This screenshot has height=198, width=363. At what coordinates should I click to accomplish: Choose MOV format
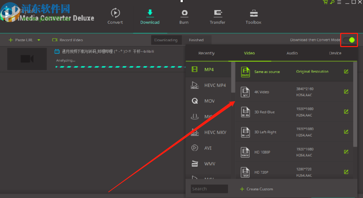point(209,101)
